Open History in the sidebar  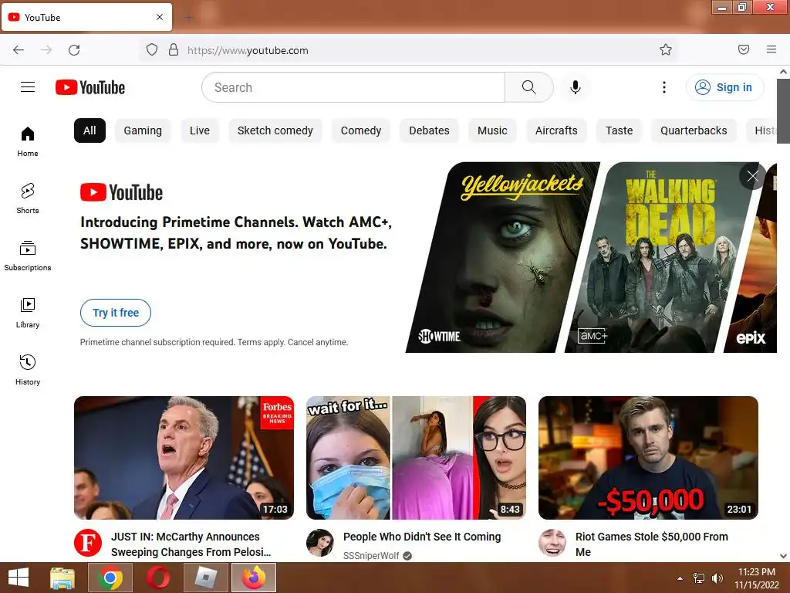[x=28, y=370]
